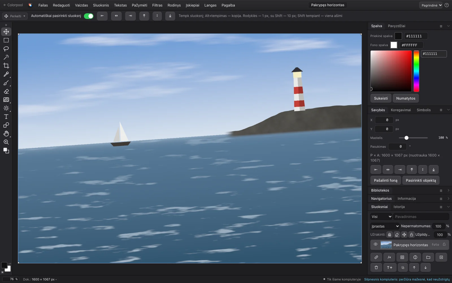This screenshot has width=452, height=283.
Task: Pick the eraser tool
Action: click(x=6, y=91)
